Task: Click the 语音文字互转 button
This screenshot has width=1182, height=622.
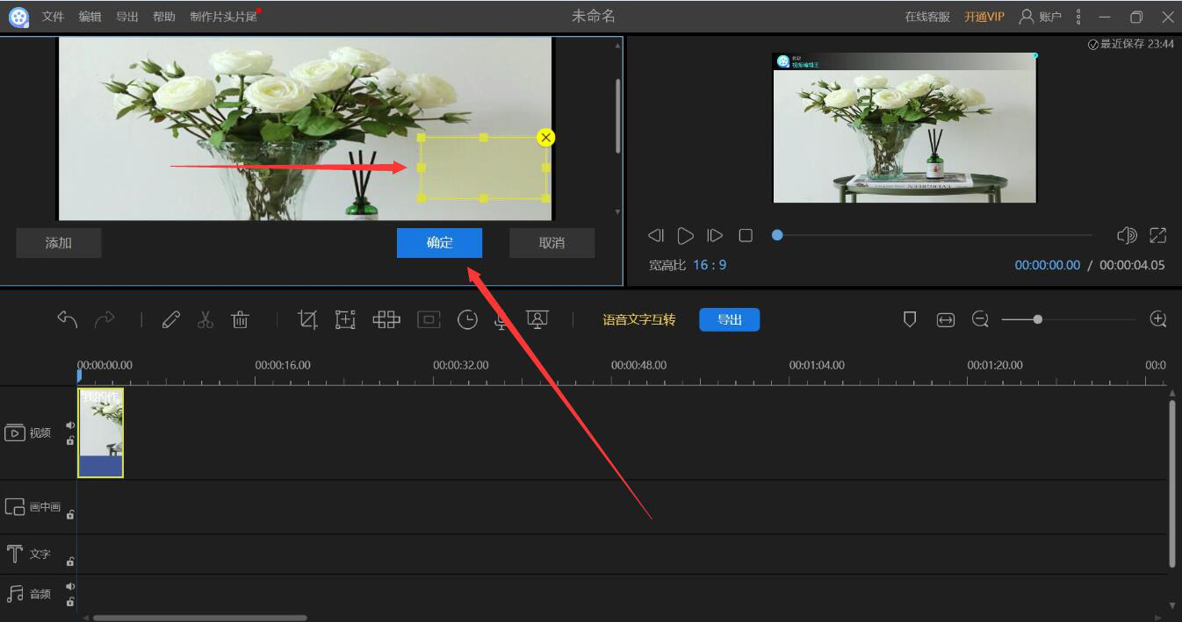Action: [639, 319]
